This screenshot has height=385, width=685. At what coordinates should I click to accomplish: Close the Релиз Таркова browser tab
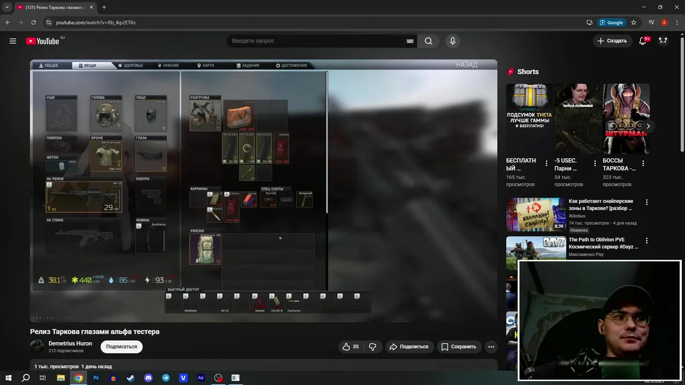tap(92, 7)
